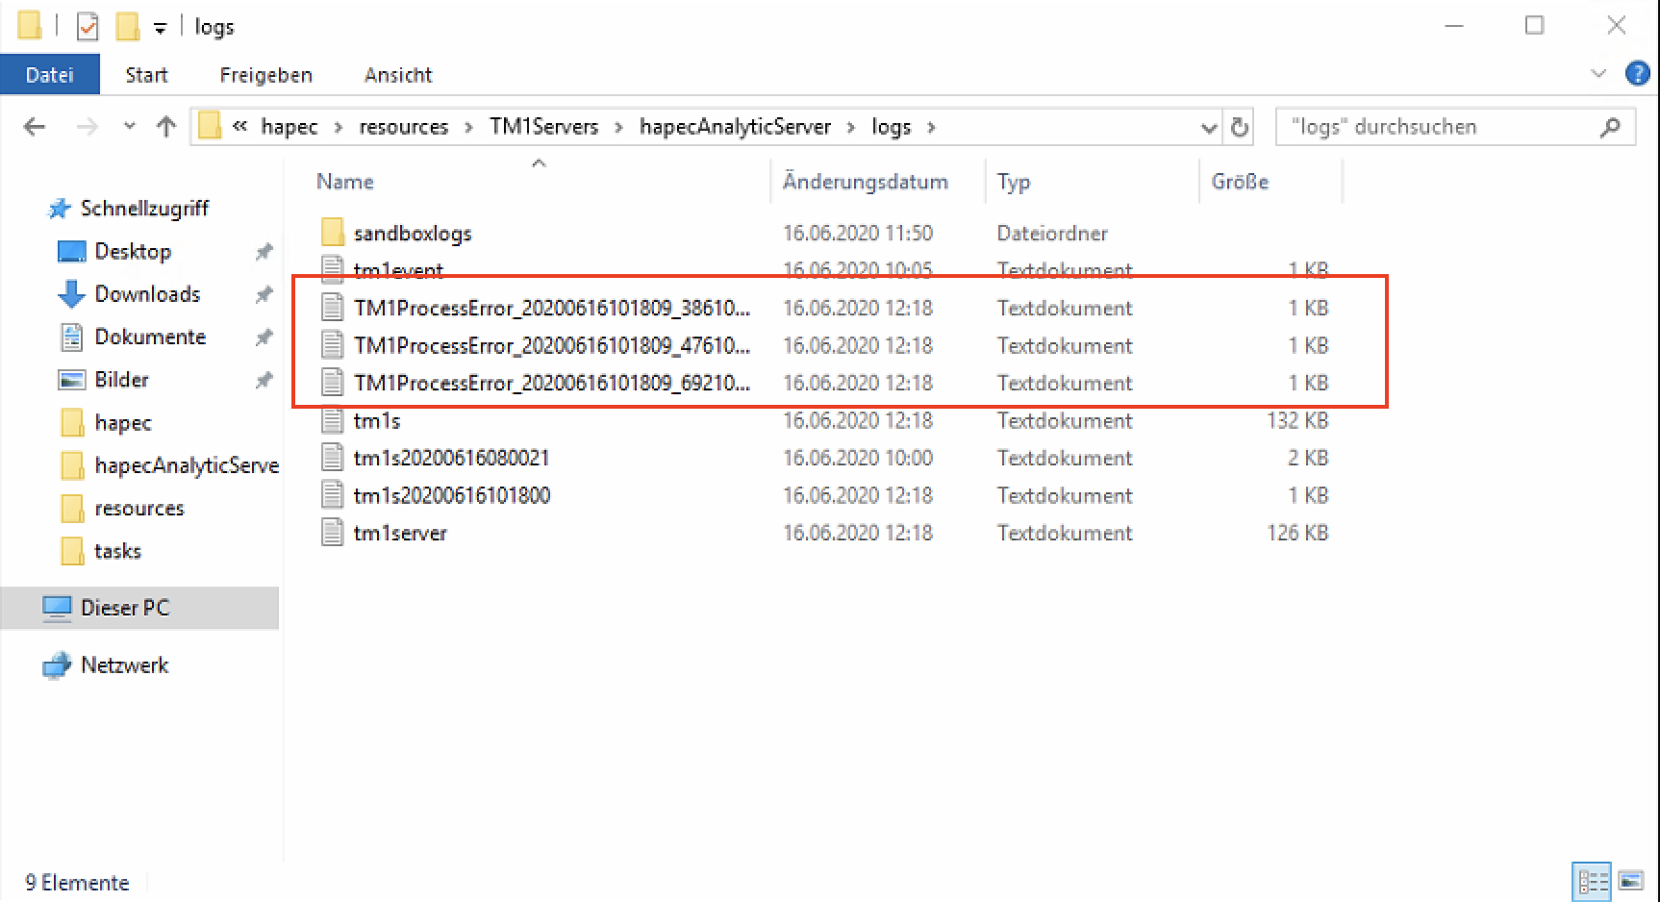1660x902 pixels.
Task: Sort files by Änderungsdatum column
Action: coord(865,182)
